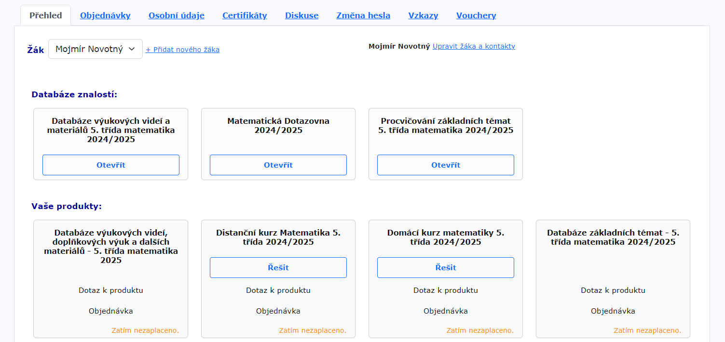Click Řešit for Domácí kurz matematiky
The height and width of the screenshot is (342, 725).
coord(446,267)
